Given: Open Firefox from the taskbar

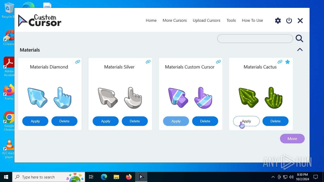Looking at the screenshot, I should coord(129,177).
